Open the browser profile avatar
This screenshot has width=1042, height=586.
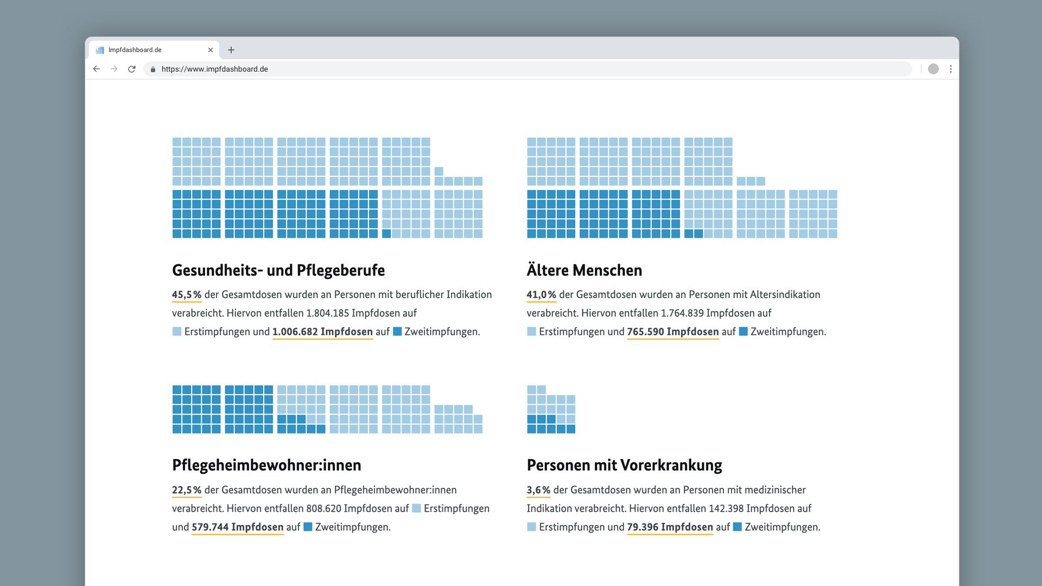(x=933, y=69)
